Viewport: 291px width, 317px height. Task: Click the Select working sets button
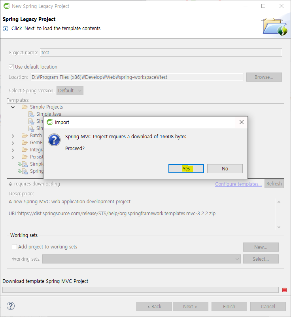261,259
